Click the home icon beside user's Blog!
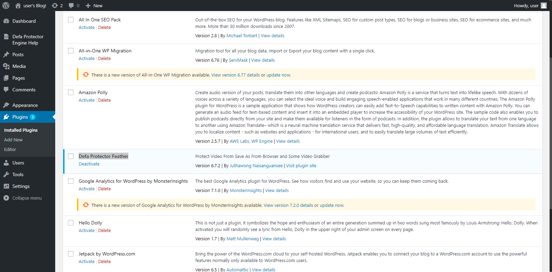 tap(18, 6)
